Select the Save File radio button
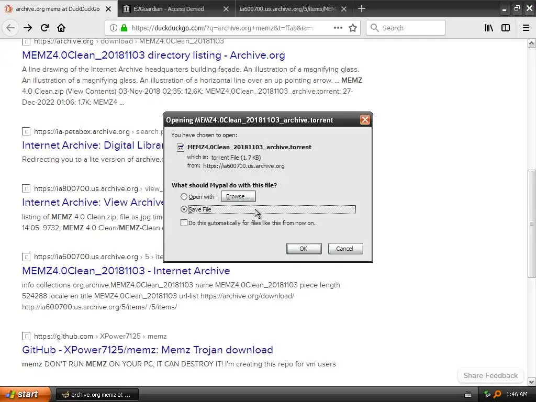This screenshot has height=402, width=536. [184, 209]
